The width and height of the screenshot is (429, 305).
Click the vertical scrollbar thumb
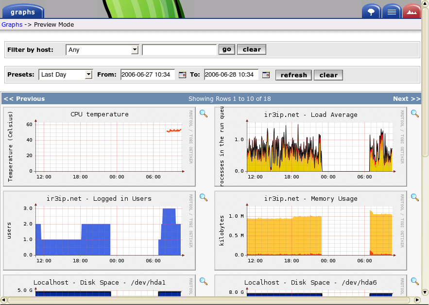pos(425,82)
